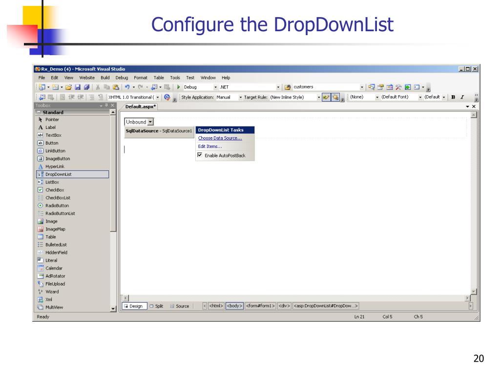Close the Default.aspx document with X
Viewport: 500px width, 375px height.
[x=474, y=106]
